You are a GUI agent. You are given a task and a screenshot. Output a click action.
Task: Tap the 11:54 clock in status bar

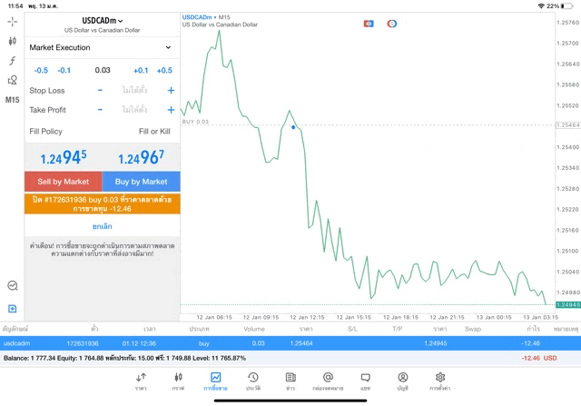[15, 6]
